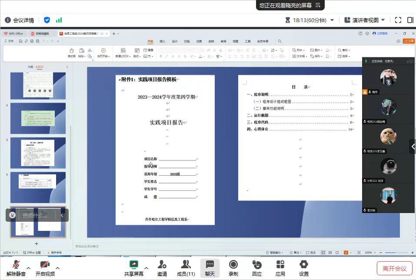Click the shared screen options menu icon

coord(318,5)
